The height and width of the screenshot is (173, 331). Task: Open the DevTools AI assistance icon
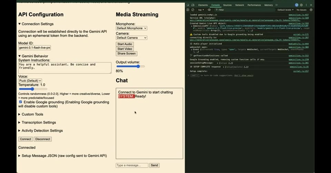297,5
